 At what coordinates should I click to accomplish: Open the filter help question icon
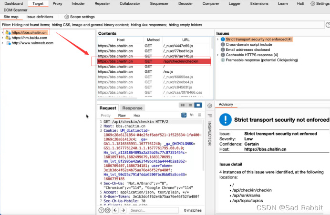tap(328, 25)
